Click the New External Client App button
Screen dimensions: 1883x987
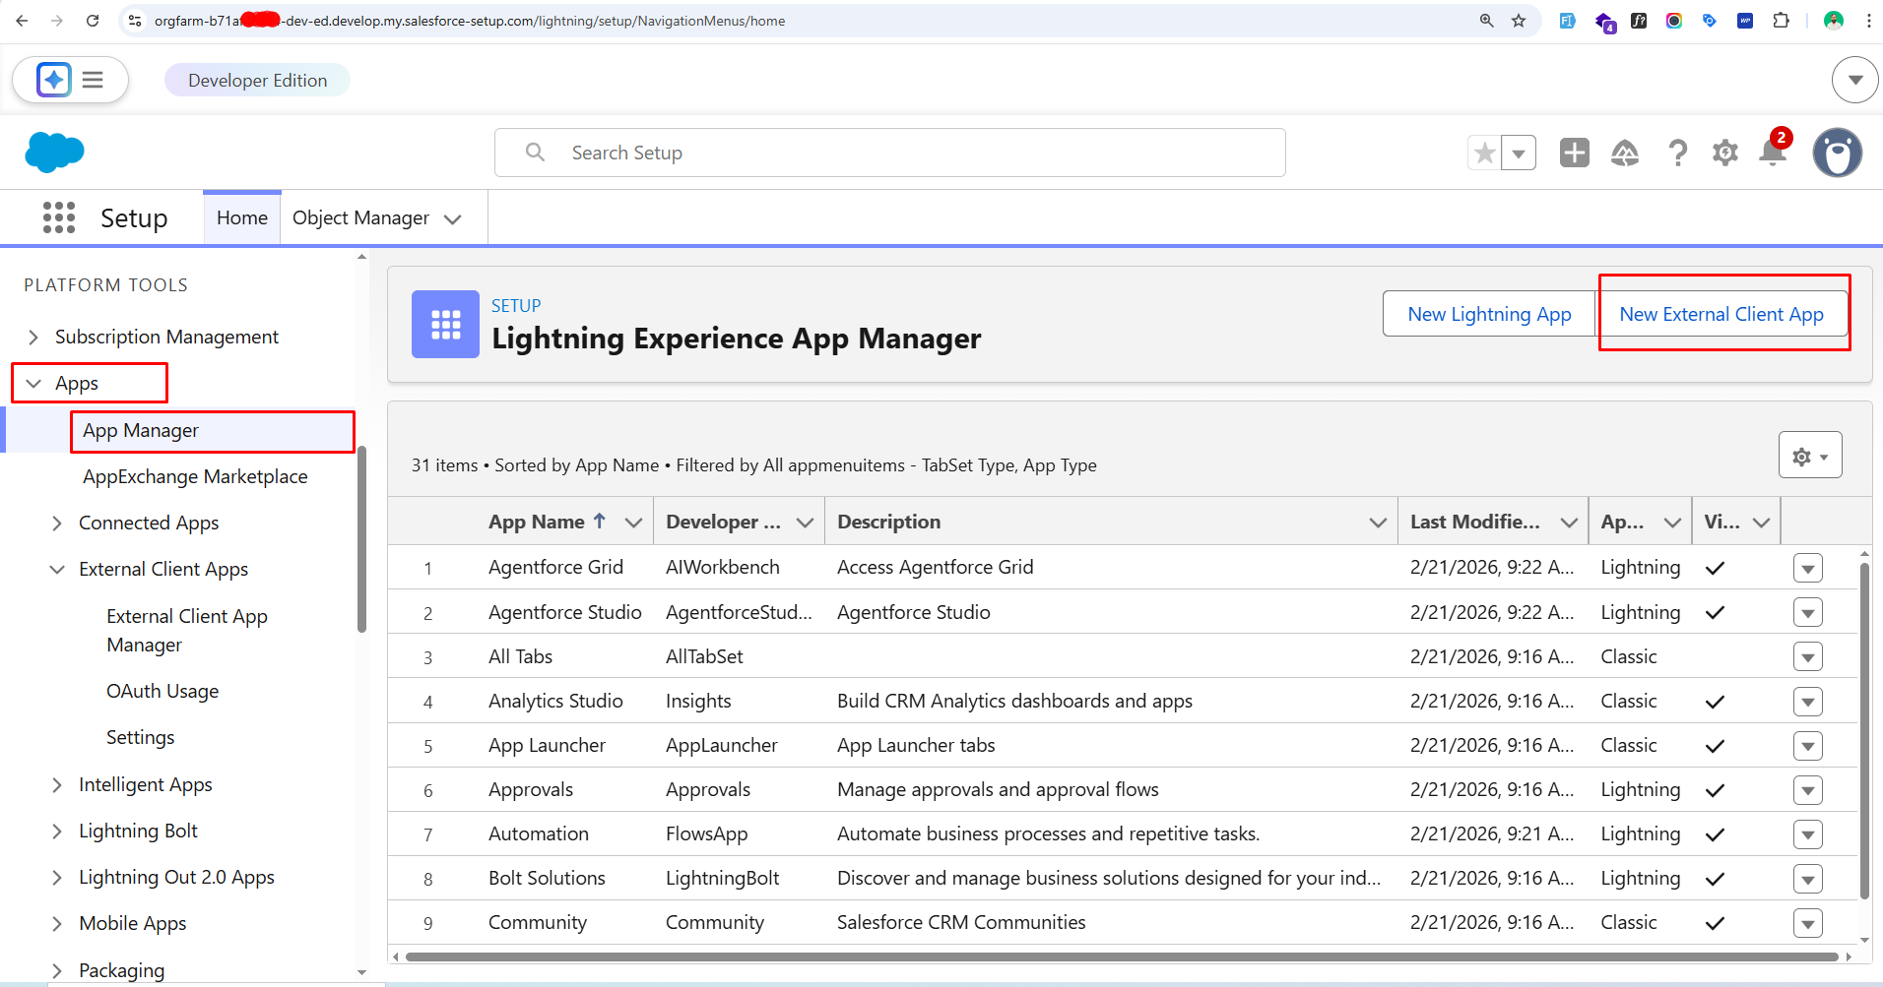(x=1722, y=313)
